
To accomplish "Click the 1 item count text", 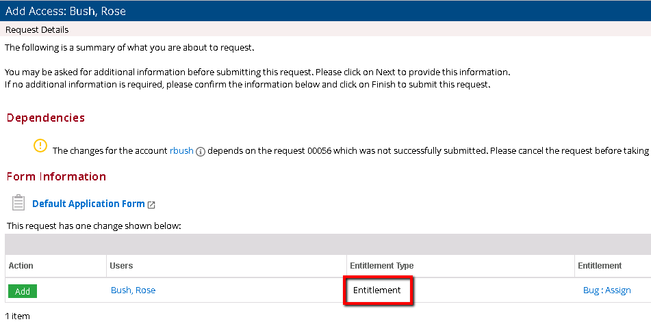I will (x=18, y=316).
